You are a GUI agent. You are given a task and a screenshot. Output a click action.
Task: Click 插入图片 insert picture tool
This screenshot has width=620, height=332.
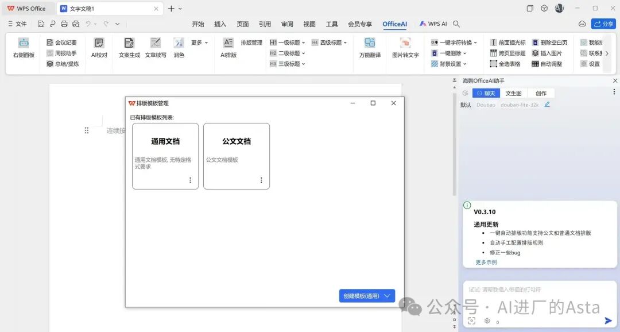click(547, 53)
